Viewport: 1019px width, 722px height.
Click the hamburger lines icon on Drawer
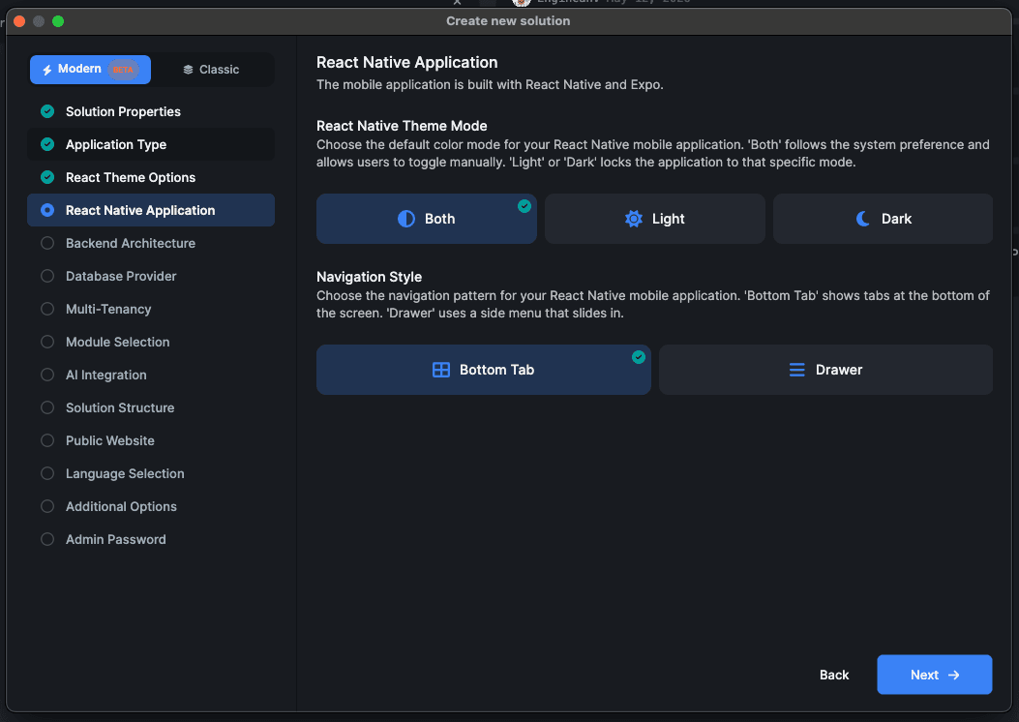[796, 370]
